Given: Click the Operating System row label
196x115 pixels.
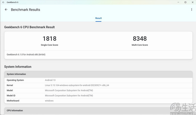Looking at the screenshot, I should click(x=15, y=80).
